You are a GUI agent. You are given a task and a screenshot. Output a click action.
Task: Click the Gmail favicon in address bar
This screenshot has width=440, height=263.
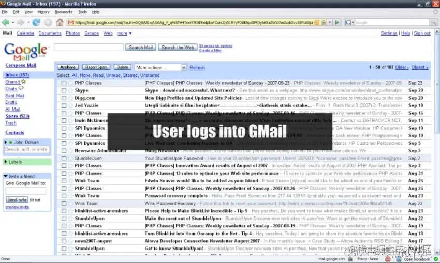click(x=71, y=22)
